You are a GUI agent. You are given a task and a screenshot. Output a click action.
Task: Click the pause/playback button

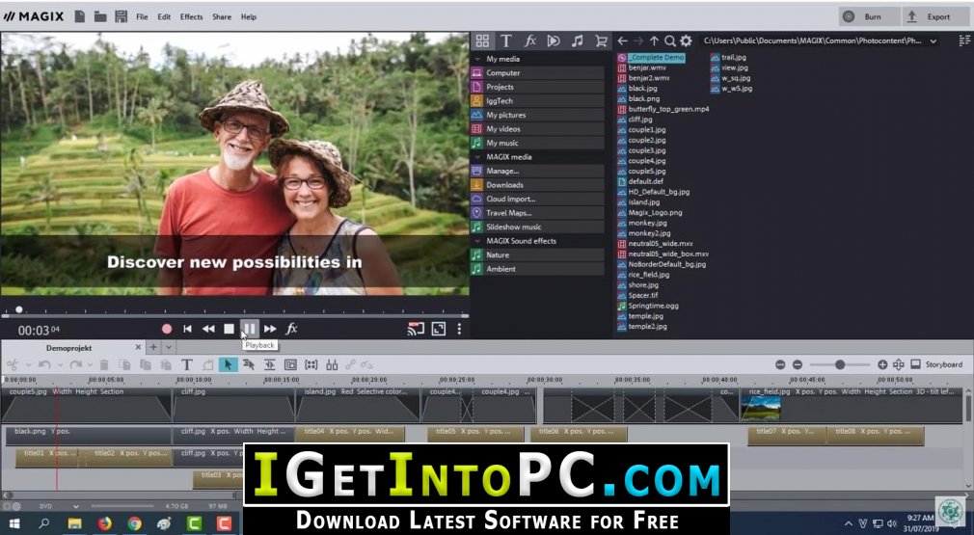(x=249, y=329)
